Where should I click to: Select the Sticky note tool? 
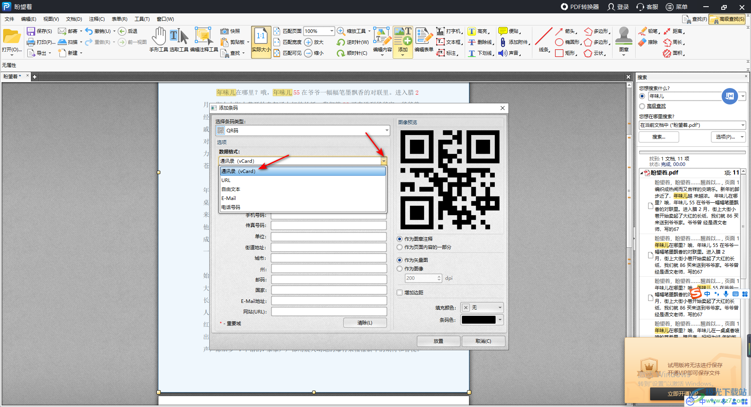[x=510, y=31]
